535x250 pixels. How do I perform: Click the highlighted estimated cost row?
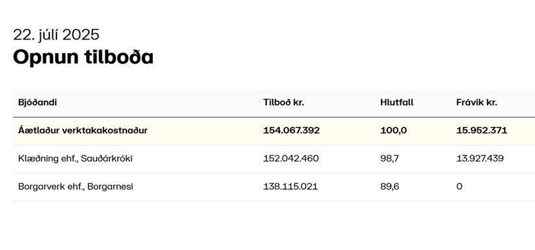pos(274,131)
